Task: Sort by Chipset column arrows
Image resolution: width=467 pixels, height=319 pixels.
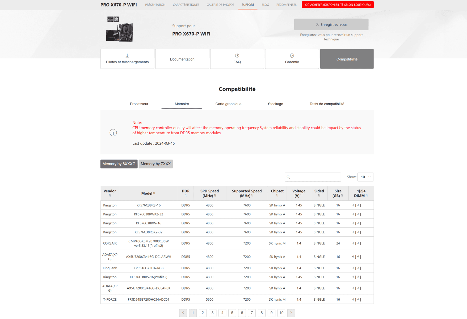Action: point(277,196)
